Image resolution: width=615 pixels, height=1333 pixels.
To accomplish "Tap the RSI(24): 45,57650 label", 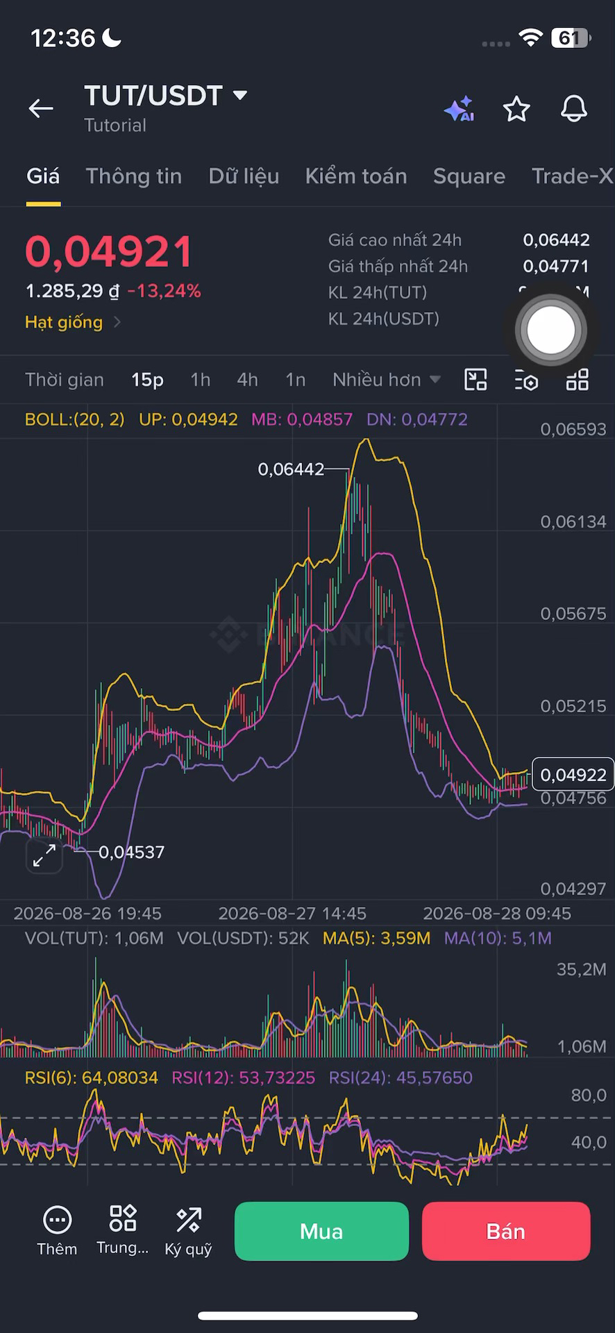I will click(x=401, y=1078).
